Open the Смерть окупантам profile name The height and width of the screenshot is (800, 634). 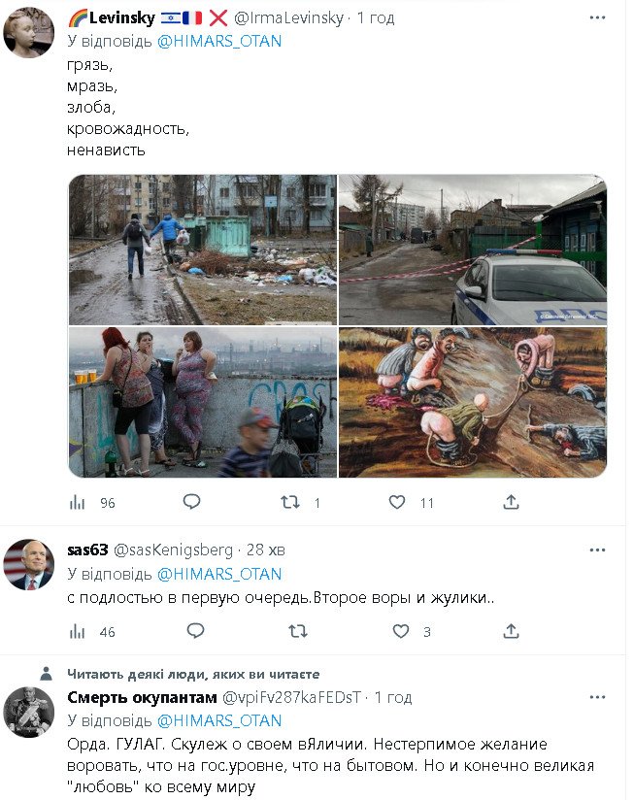pyautogui.click(x=142, y=697)
